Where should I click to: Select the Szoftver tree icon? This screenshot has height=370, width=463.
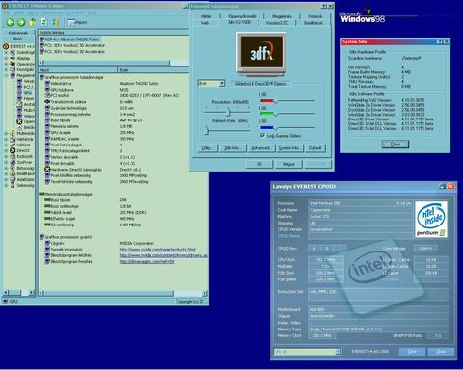tap(13, 162)
